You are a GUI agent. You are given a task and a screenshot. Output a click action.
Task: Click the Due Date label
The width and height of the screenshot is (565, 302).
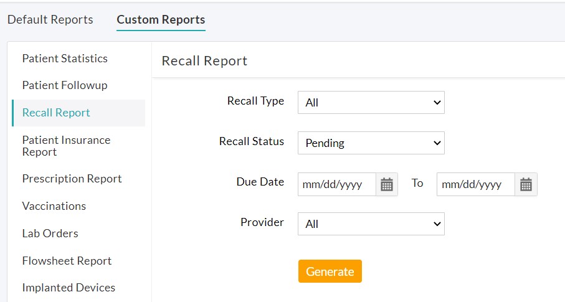click(260, 182)
